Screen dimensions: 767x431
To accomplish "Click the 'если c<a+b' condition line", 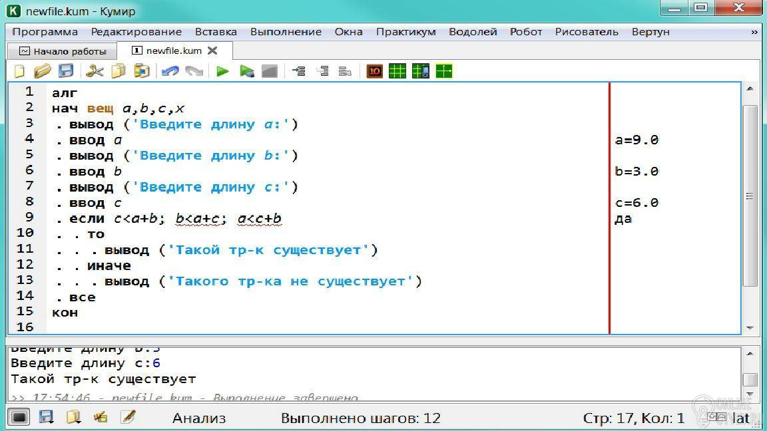I will (x=175, y=218).
